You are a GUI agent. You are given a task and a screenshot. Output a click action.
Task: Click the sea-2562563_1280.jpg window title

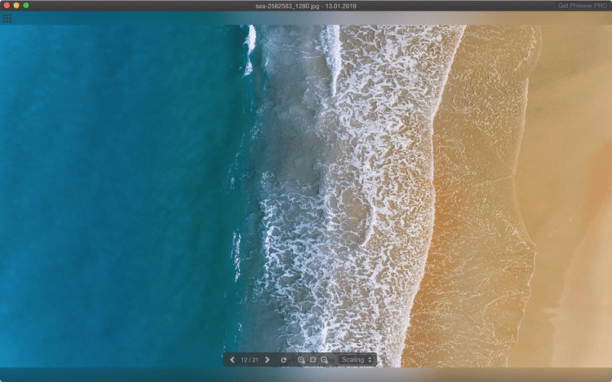(x=305, y=6)
